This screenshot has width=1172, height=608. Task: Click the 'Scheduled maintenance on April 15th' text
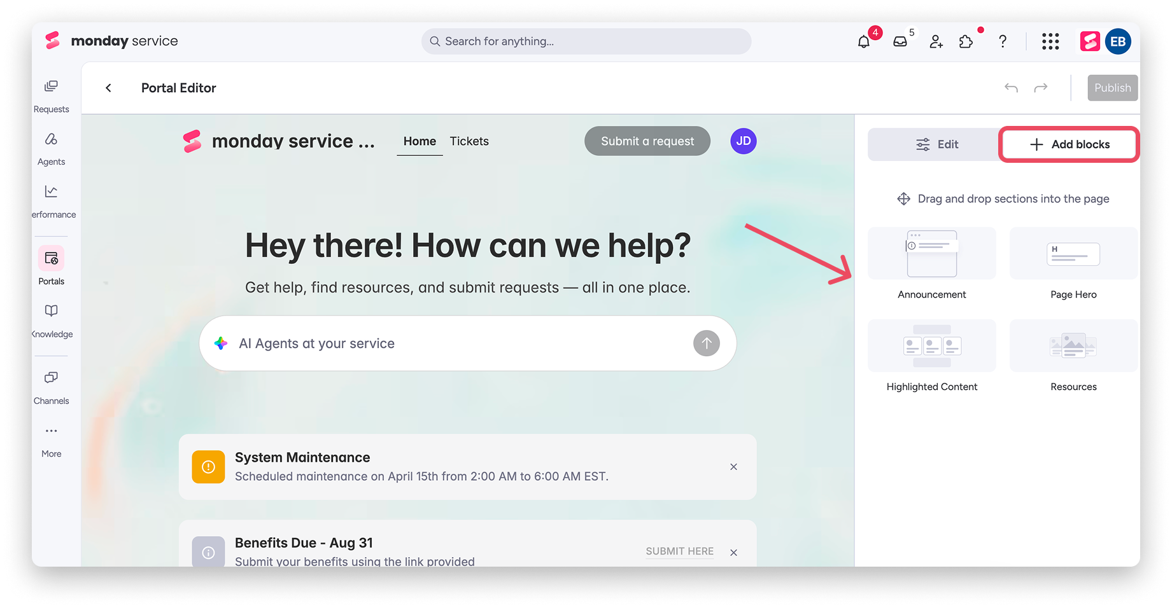point(421,476)
